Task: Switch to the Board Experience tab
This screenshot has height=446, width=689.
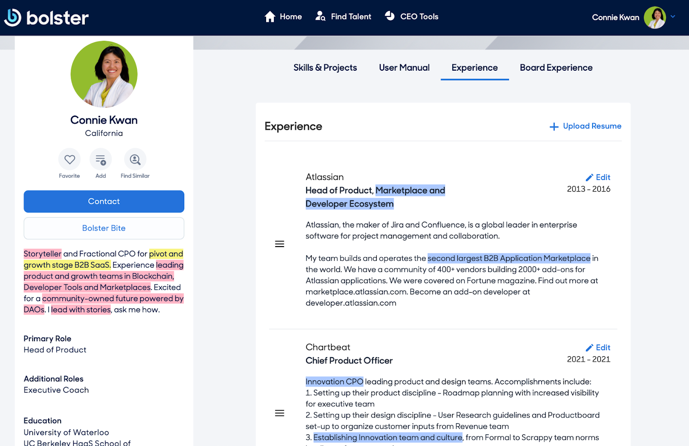Action: 556,68
